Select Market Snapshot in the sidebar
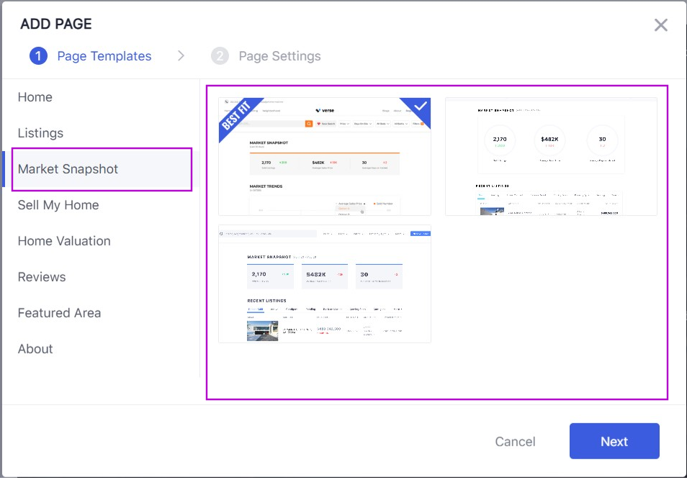This screenshot has height=480, width=687. [x=68, y=169]
